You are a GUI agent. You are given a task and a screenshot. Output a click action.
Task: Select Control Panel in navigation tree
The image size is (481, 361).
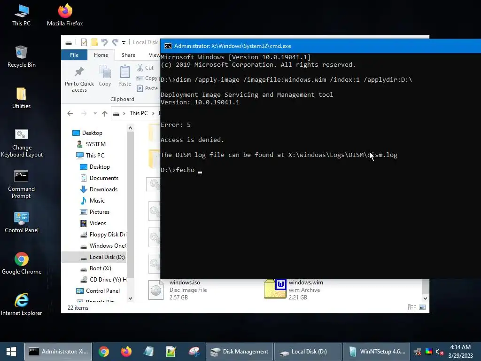tap(98, 291)
